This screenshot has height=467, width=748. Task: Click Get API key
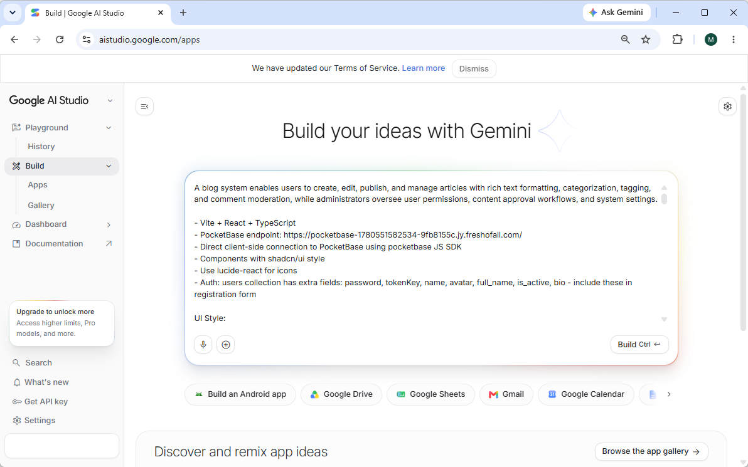coord(46,402)
